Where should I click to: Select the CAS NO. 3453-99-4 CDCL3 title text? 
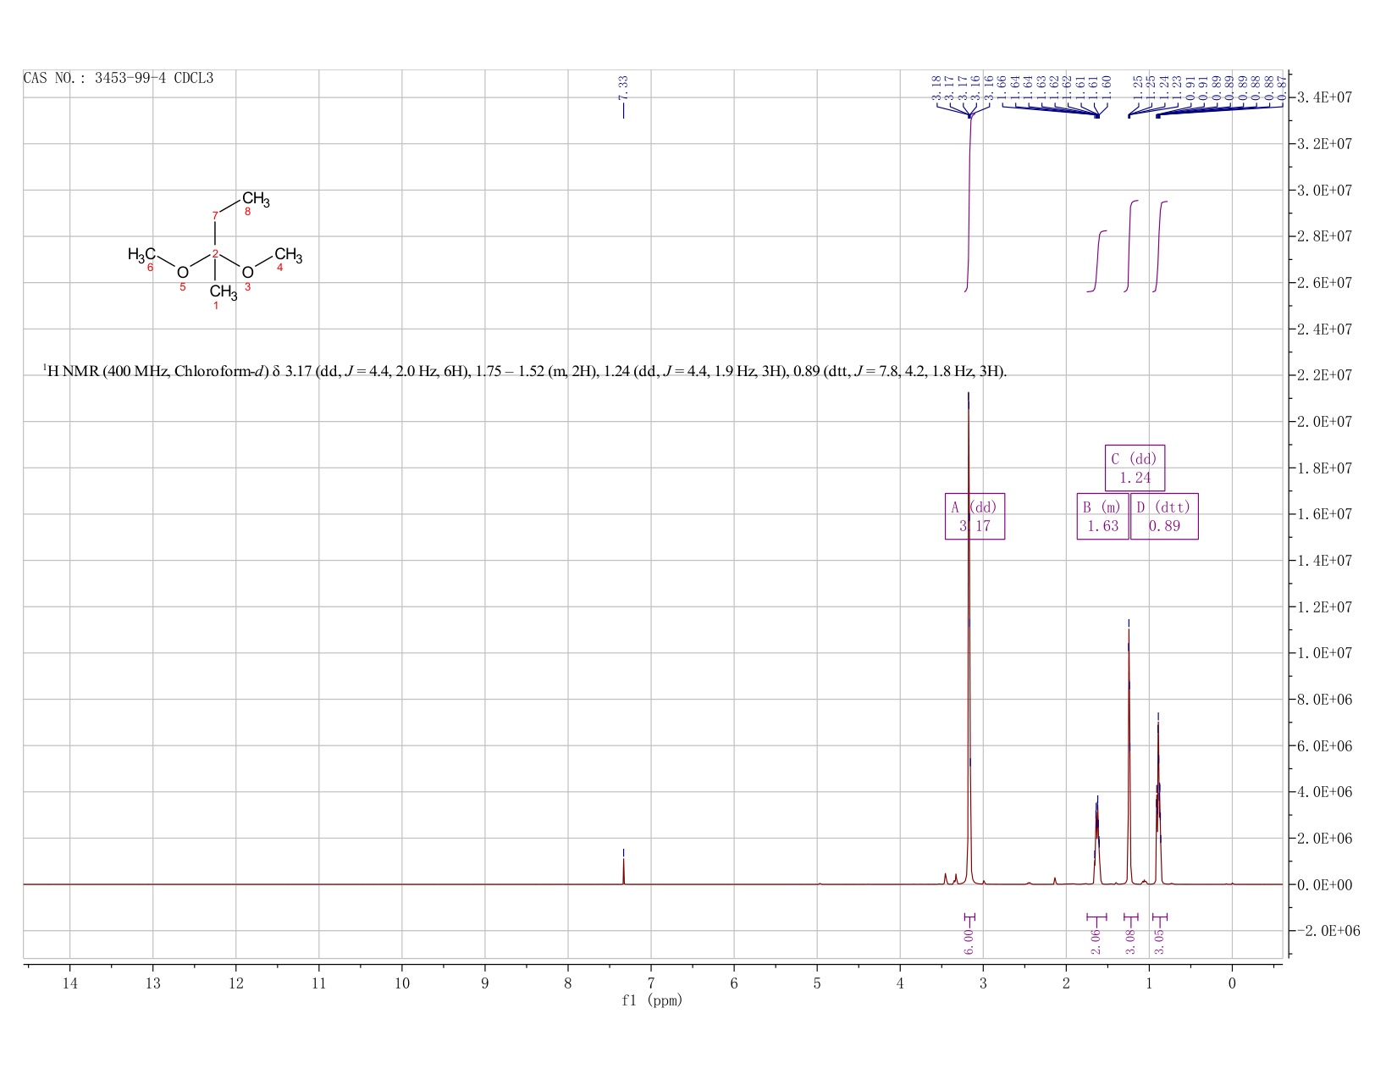[x=119, y=79]
